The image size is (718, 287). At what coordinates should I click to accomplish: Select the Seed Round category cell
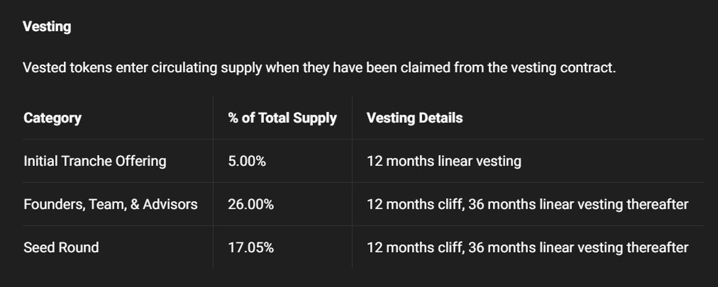pyautogui.click(x=61, y=248)
